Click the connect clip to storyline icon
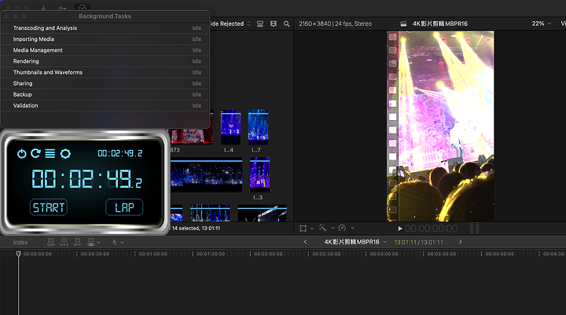Viewport: 566px width, 315px height. coord(51,242)
